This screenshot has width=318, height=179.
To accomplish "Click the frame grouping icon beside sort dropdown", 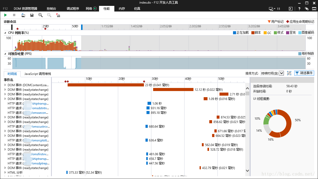I will tap(289, 73).
